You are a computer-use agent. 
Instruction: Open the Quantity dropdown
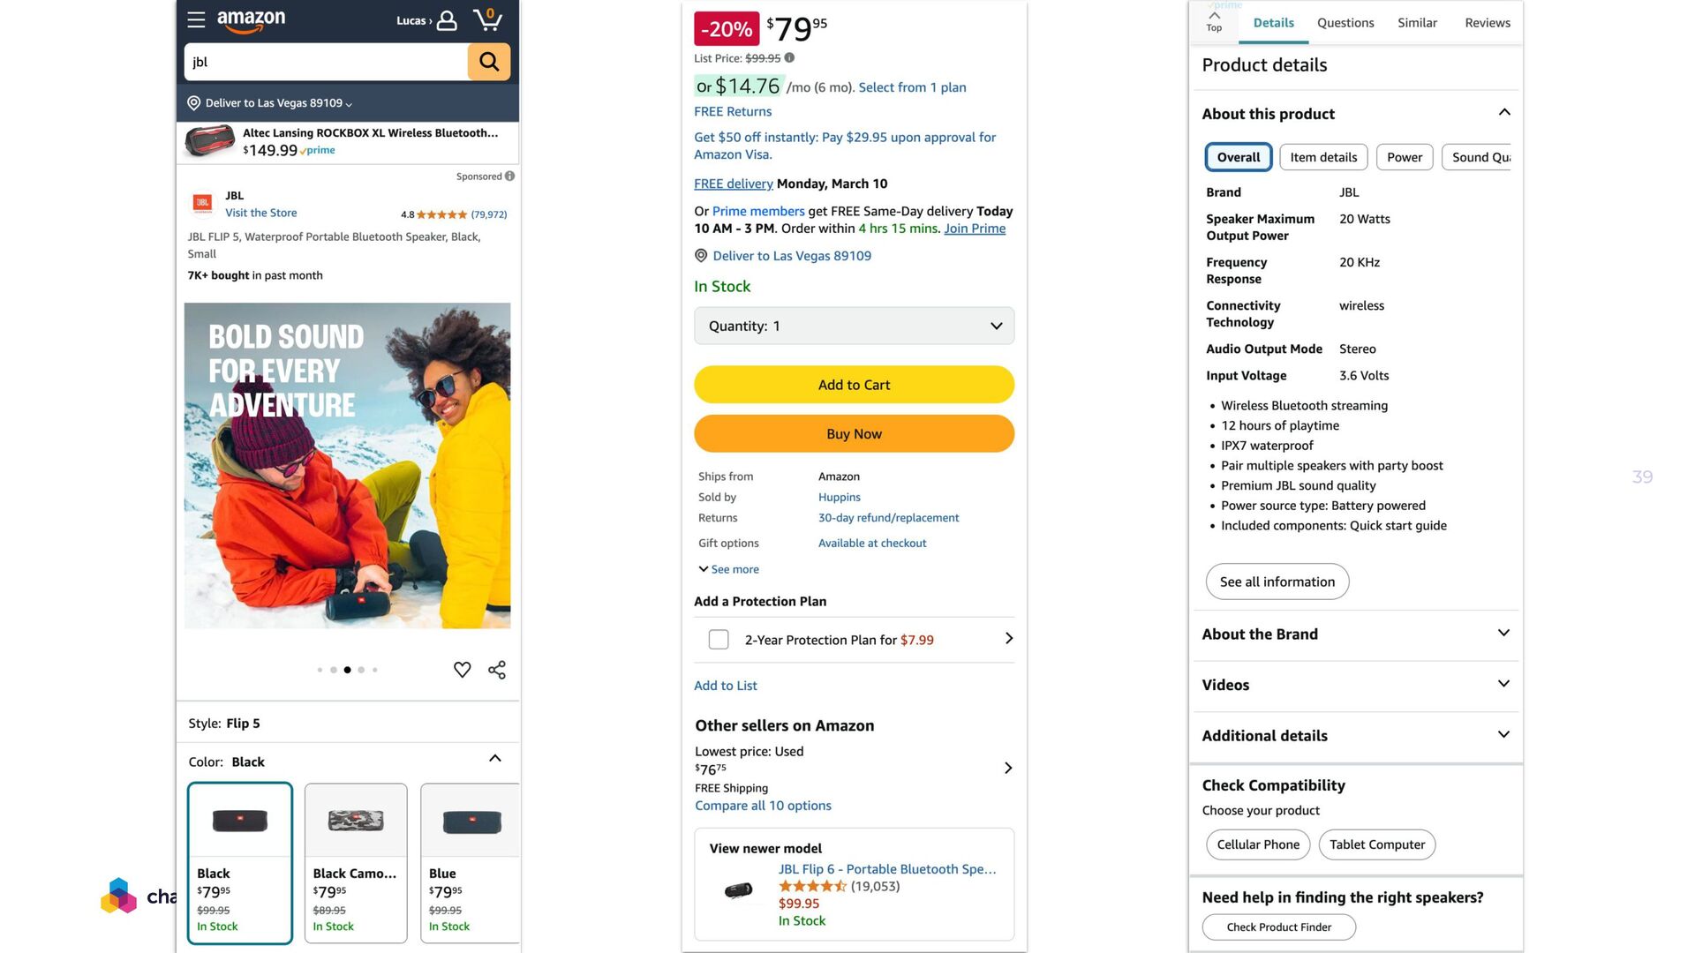[x=854, y=326]
